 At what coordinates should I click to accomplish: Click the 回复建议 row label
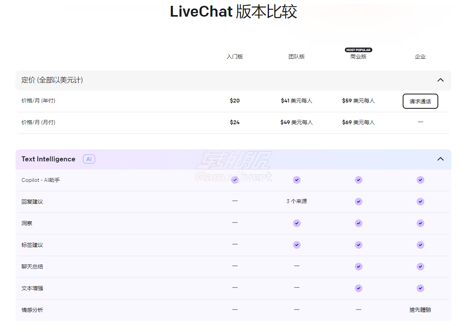pyautogui.click(x=32, y=202)
